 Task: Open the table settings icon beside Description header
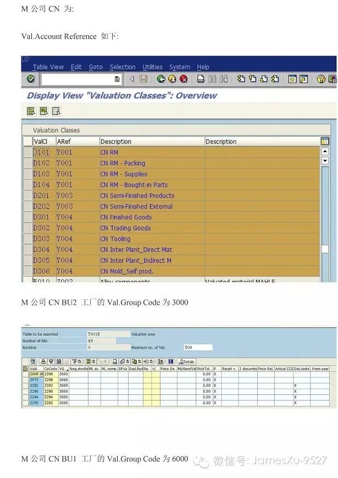pyautogui.click(x=325, y=141)
